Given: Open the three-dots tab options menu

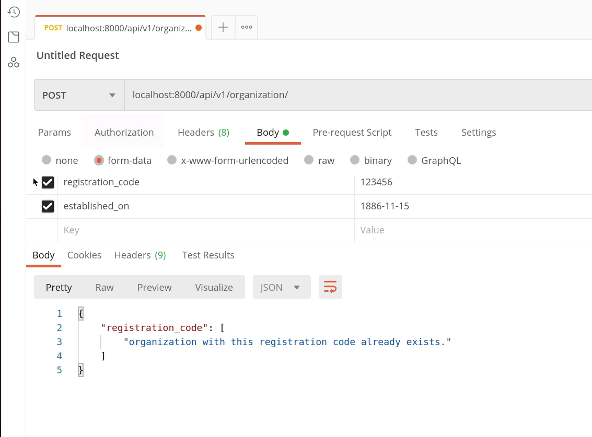Looking at the screenshot, I should (x=247, y=28).
